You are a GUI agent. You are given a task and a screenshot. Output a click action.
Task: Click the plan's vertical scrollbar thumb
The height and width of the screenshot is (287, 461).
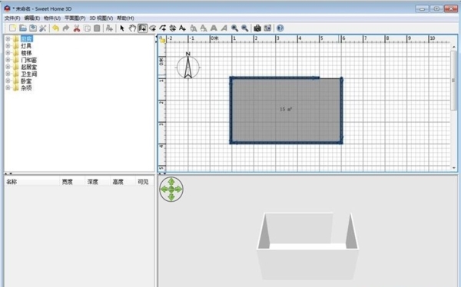click(453, 81)
